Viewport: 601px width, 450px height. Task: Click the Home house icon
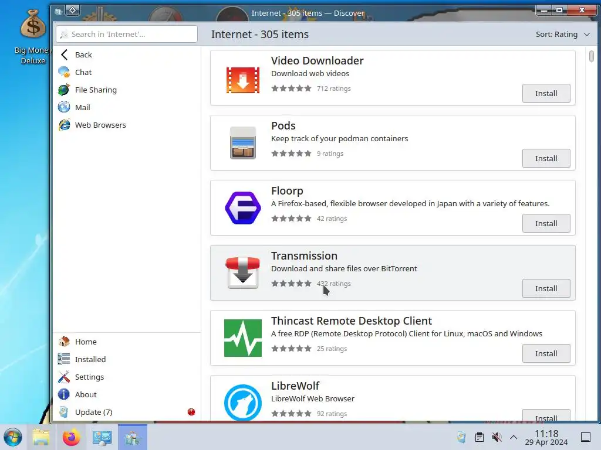pos(64,342)
